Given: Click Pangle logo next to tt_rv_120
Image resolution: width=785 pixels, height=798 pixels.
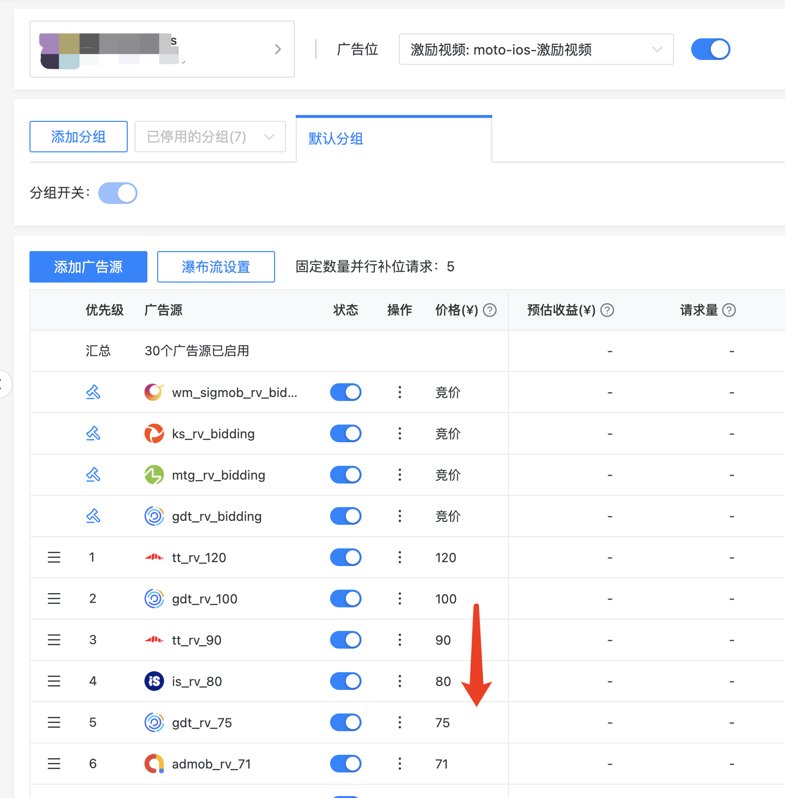Looking at the screenshot, I should point(154,557).
